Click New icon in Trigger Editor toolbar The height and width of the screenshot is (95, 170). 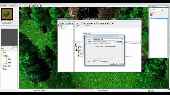[x=59, y=23]
